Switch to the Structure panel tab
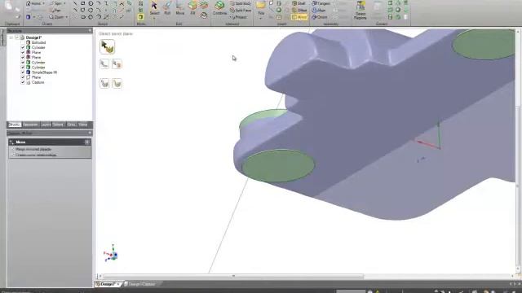This screenshot has width=522, height=293. [15, 125]
